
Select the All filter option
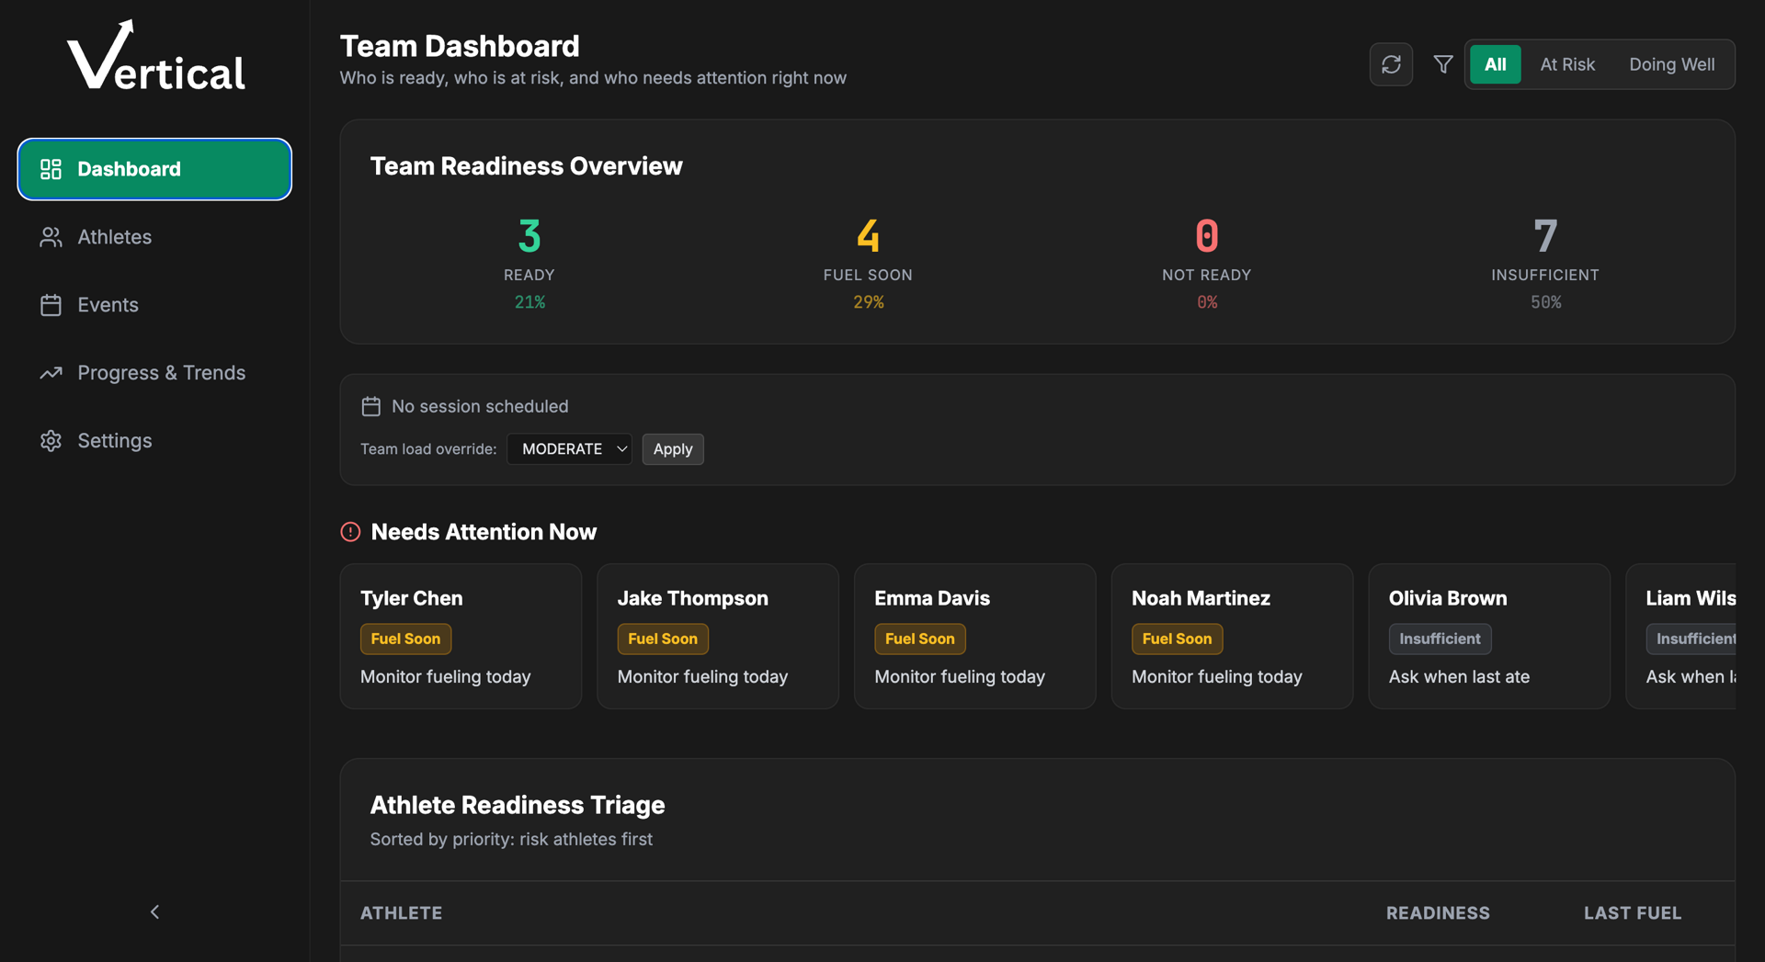(x=1496, y=64)
